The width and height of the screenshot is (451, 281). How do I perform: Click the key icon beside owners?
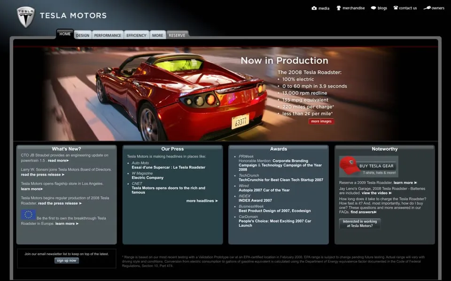(427, 8)
